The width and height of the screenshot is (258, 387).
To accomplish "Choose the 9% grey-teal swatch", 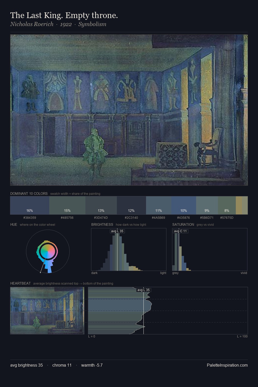I will [x=207, y=205].
